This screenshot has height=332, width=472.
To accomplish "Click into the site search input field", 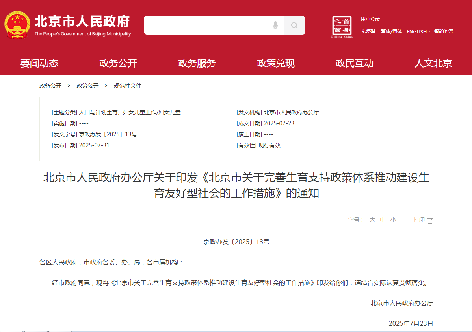I will (x=207, y=26).
